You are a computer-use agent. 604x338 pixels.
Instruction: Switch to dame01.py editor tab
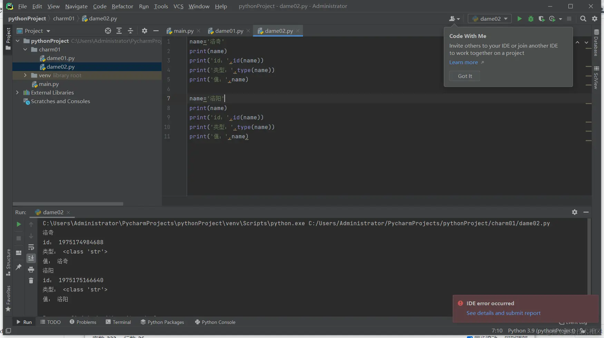coord(229,31)
